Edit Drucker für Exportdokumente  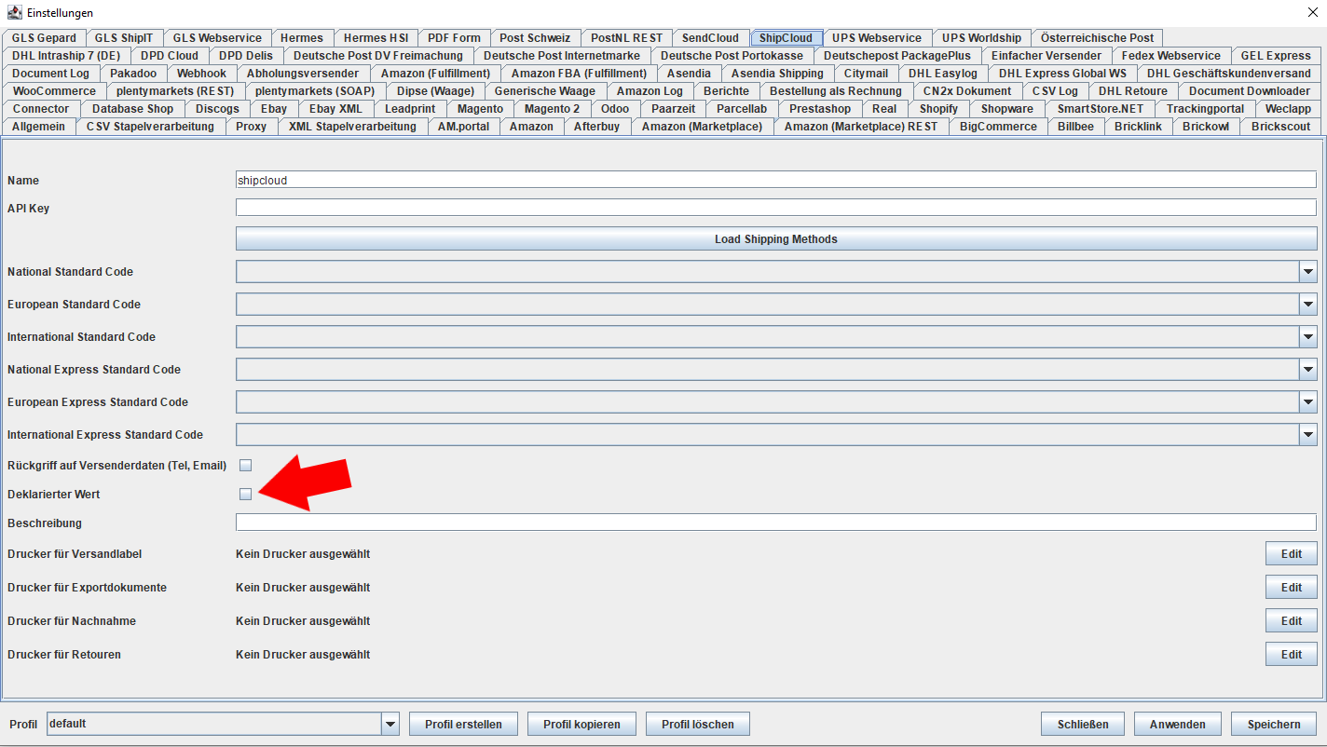tap(1292, 588)
